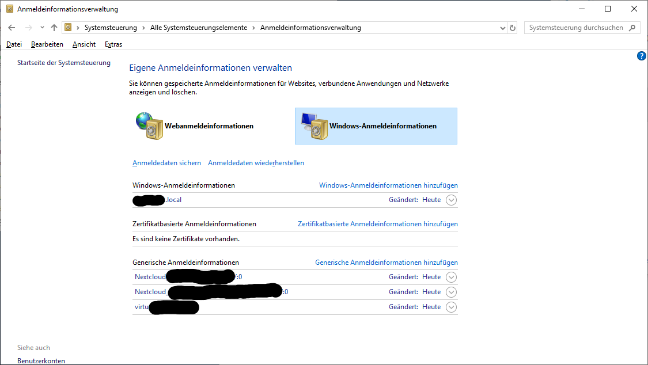Image resolution: width=648 pixels, height=365 pixels.
Task: Click the search magnifier icon
Action: click(x=632, y=28)
